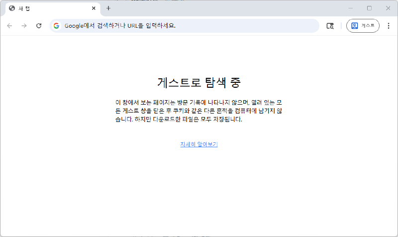Click the guest mode description paragraph
Image resolution: width=398 pixels, height=237 pixels.
point(199,111)
